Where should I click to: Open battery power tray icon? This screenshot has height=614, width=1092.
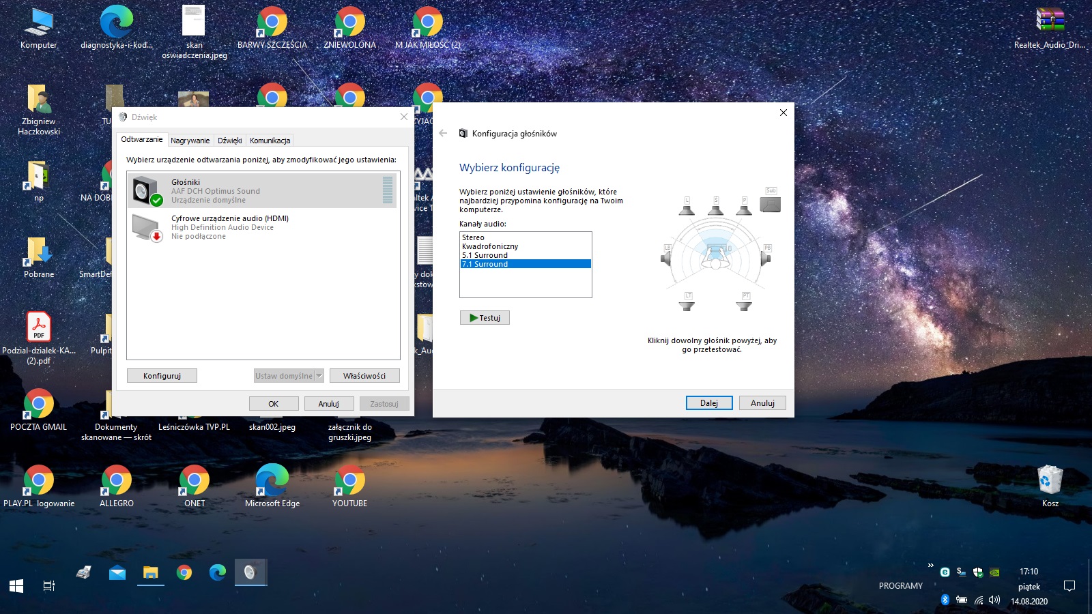click(962, 600)
